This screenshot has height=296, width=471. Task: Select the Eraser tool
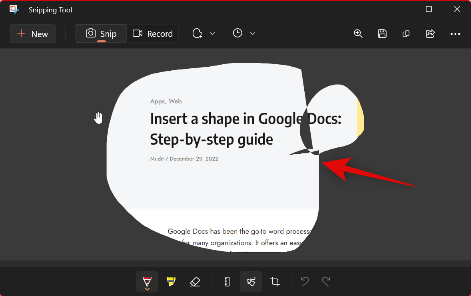(195, 282)
